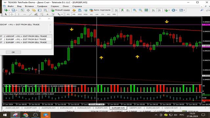Open the Windows Start menu
Image resolution: width=210 pixels, height=118 pixels.
click(x=5, y=115)
